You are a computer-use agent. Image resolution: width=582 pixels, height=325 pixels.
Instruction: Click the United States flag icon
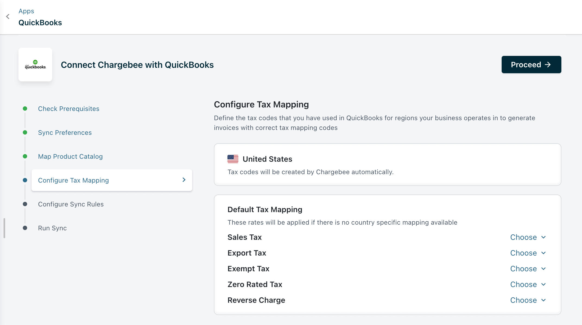pos(233,159)
